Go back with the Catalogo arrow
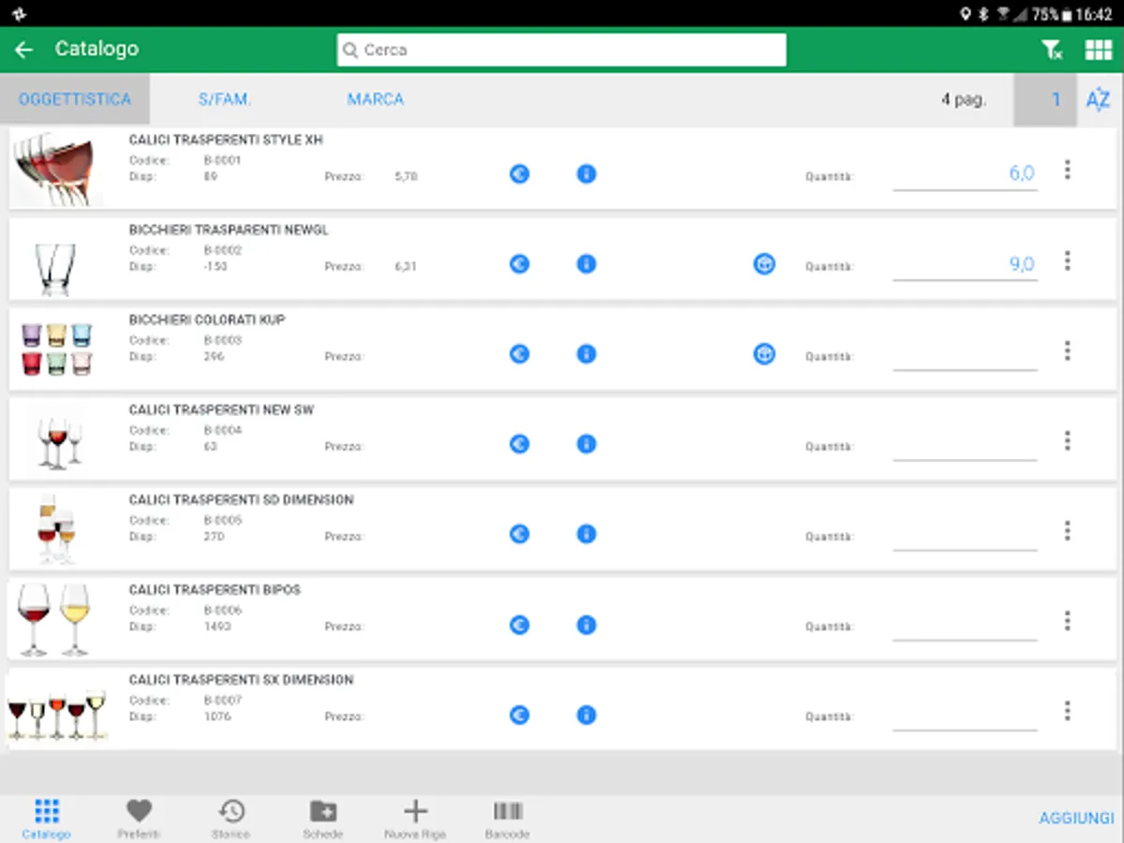The height and width of the screenshot is (843, 1124). [x=24, y=50]
